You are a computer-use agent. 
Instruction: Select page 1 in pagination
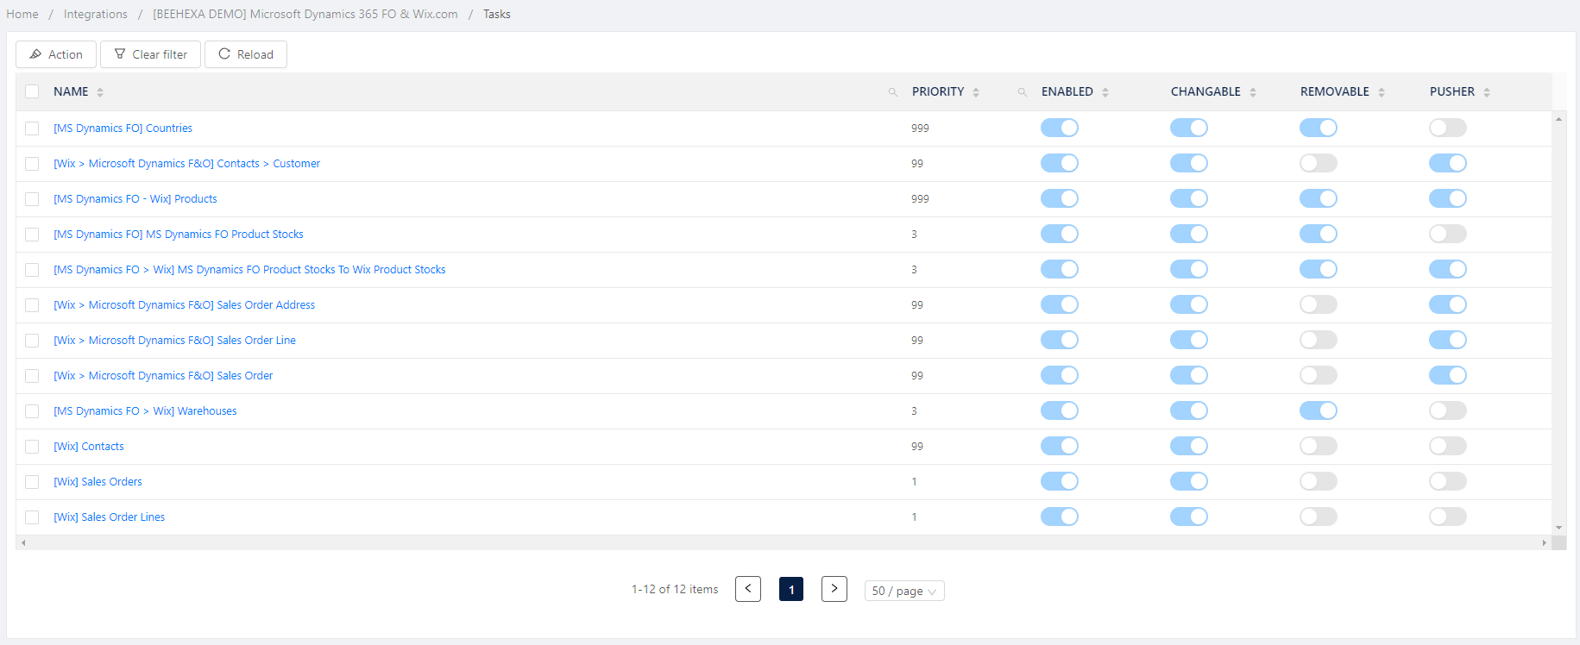pos(791,589)
